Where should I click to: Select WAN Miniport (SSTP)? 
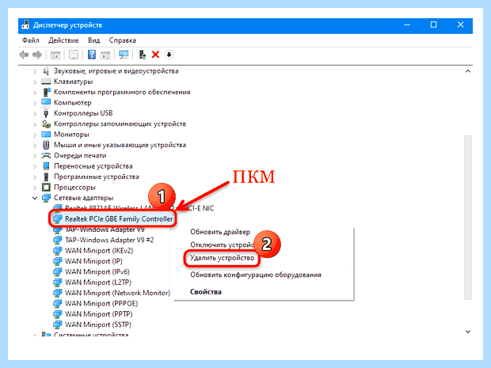98,324
